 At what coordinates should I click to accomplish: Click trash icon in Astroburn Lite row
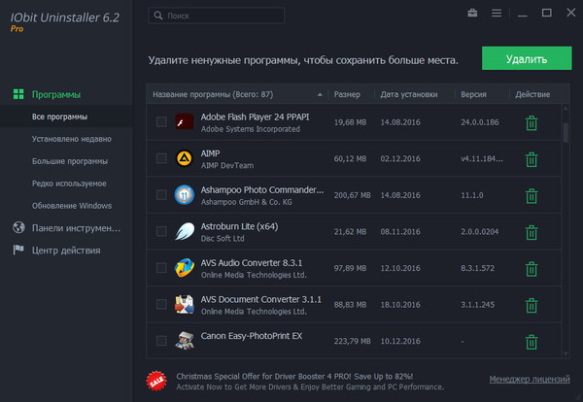[x=531, y=232]
